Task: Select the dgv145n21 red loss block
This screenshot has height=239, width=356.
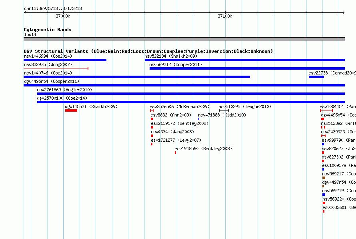Action: tap(71, 110)
